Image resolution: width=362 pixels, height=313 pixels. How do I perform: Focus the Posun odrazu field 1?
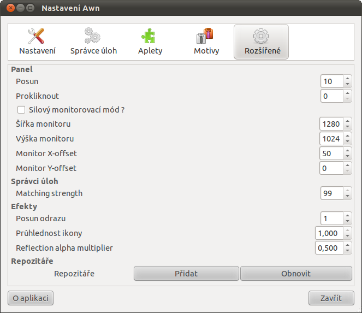332,218
